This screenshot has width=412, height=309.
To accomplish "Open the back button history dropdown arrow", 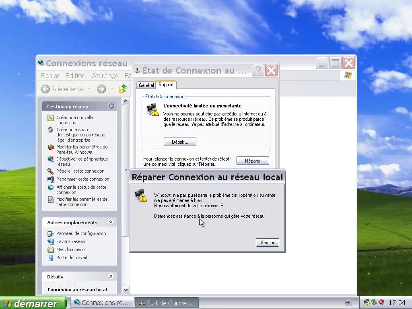I will pyautogui.click(x=89, y=89).
